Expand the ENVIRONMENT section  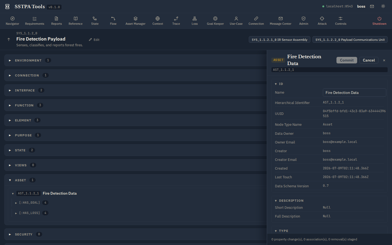[136, 60]
